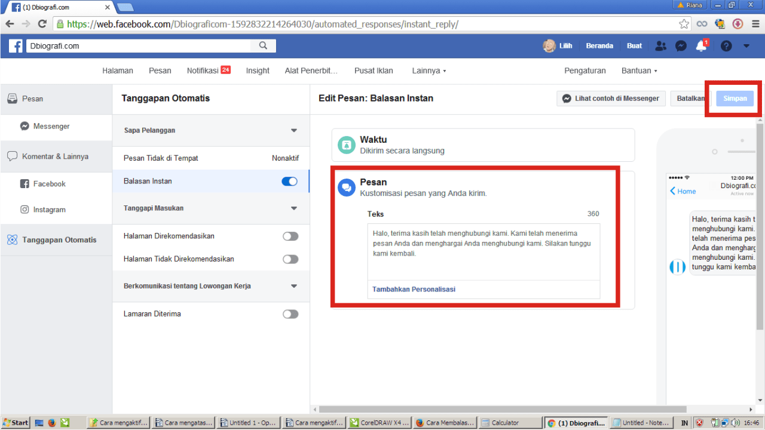765x430 pixels.
Task: Open the Pusat Iklan tab
Action: coord(374,70)
